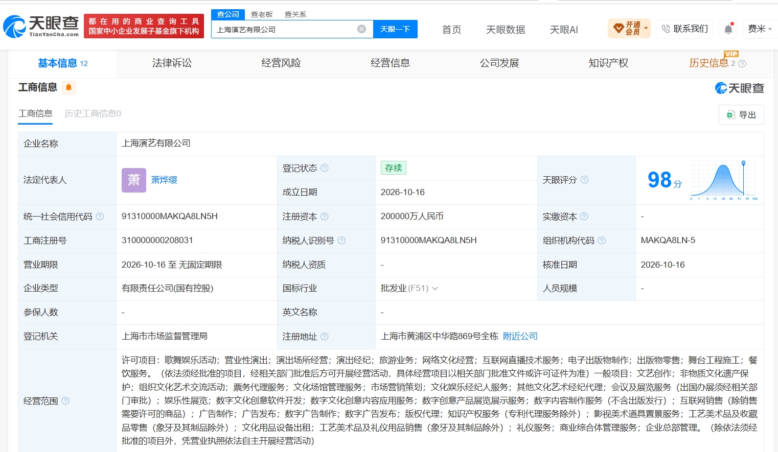Clear the search box text
The image size is (778, 452).
(361, 29)
